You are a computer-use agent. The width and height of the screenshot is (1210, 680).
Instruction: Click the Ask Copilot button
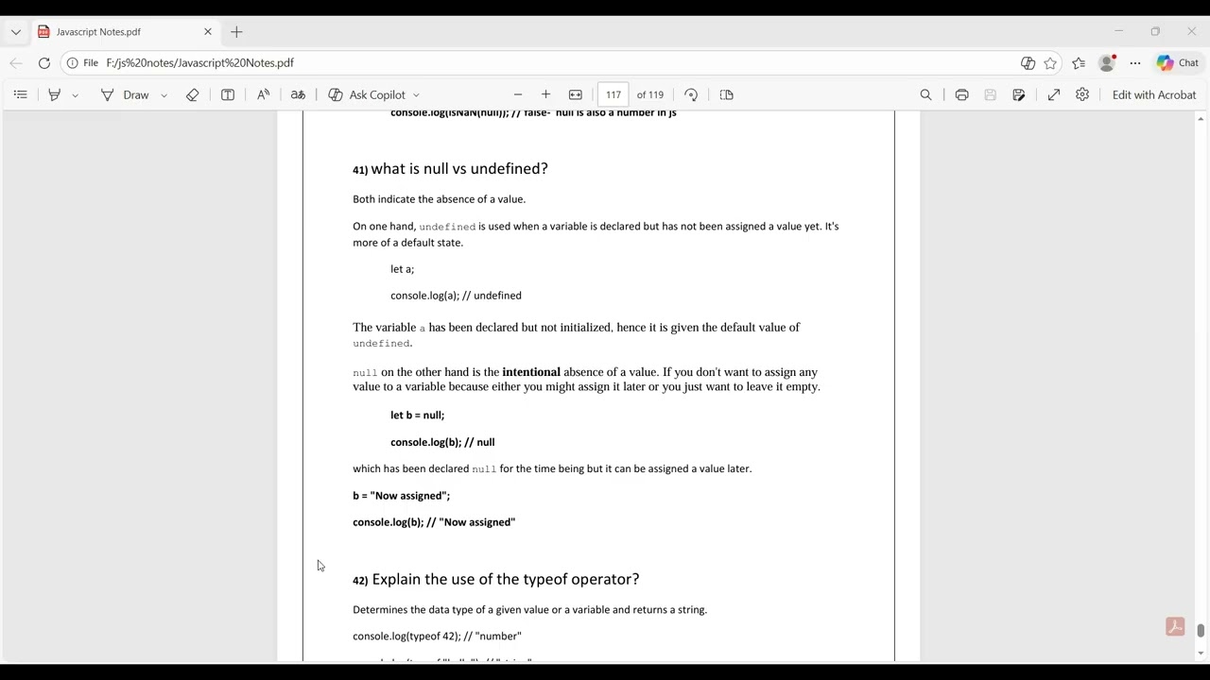(x=367, y=94)
